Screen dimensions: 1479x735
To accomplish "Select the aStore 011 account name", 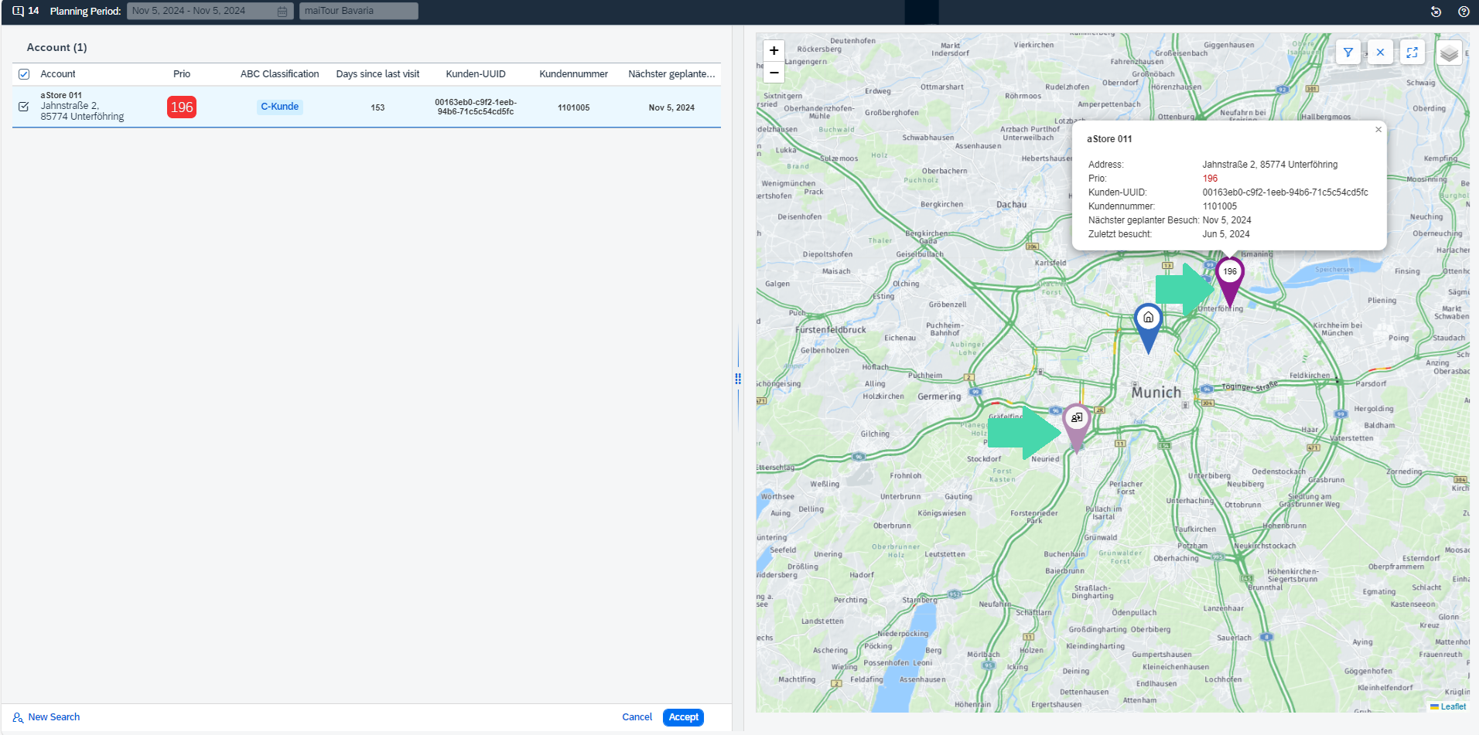I will [61, 95].
